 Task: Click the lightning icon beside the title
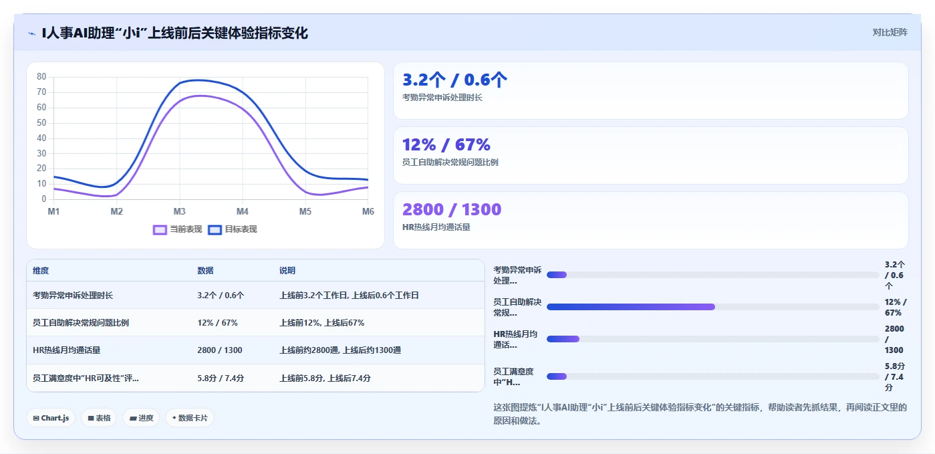click(x=31, y=33)
